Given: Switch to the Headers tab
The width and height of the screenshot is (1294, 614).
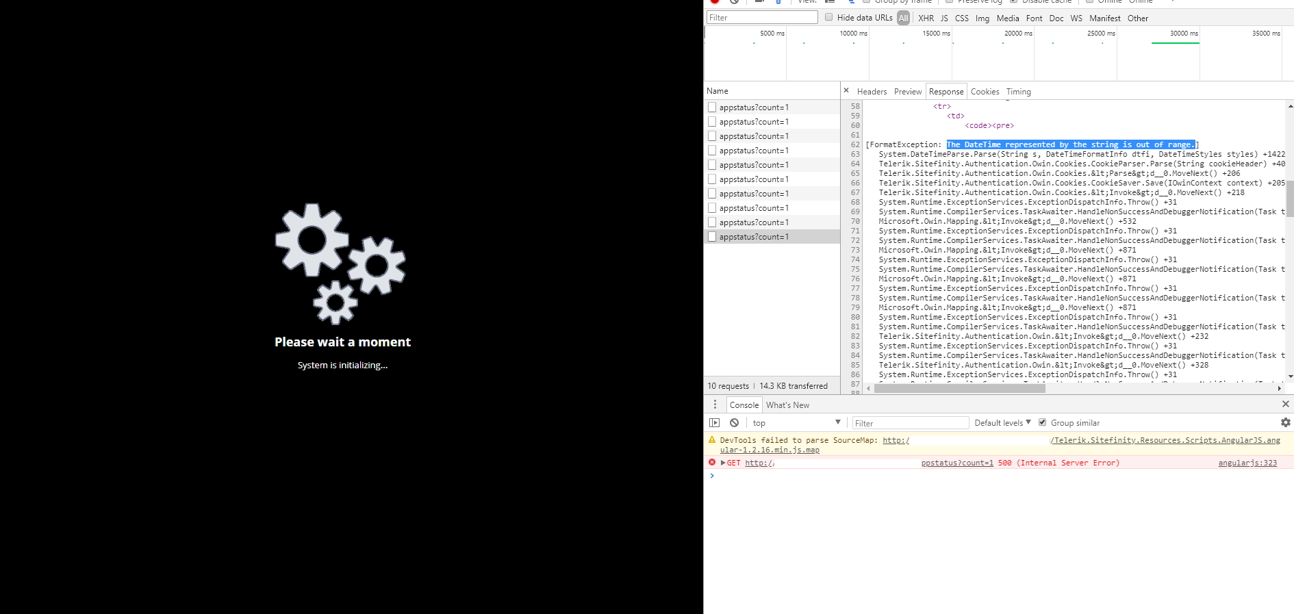Looking at the screenshot, I should click(872, 92).
